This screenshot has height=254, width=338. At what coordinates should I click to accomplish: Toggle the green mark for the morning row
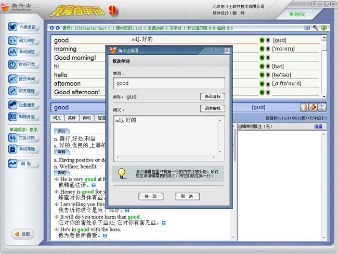pyautogui.click(x=262, y=49)
